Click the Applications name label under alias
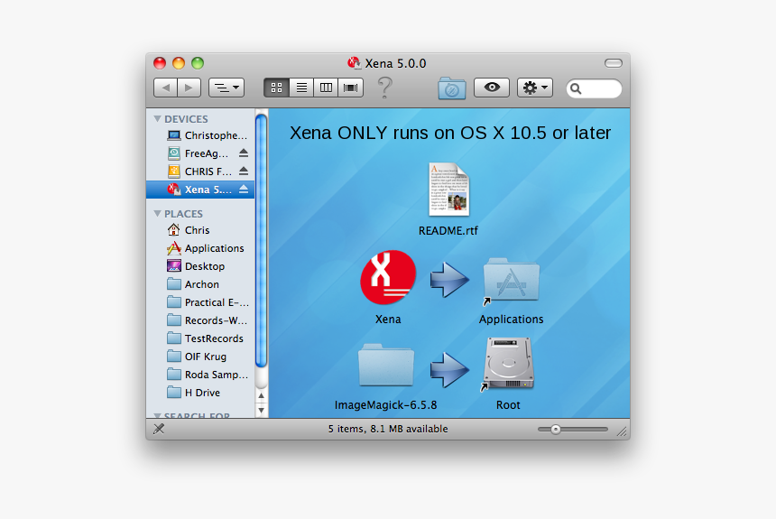Viewport: 776px width, 519px height. coord(512,320)
